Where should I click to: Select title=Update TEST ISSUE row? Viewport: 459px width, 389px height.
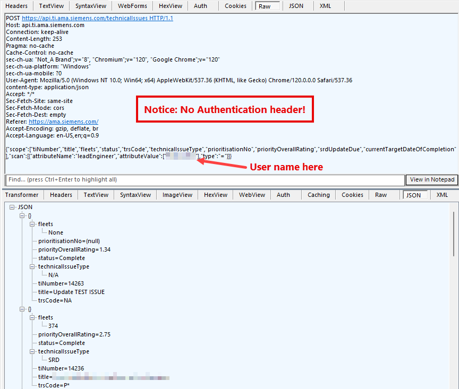tap(71, 292)
